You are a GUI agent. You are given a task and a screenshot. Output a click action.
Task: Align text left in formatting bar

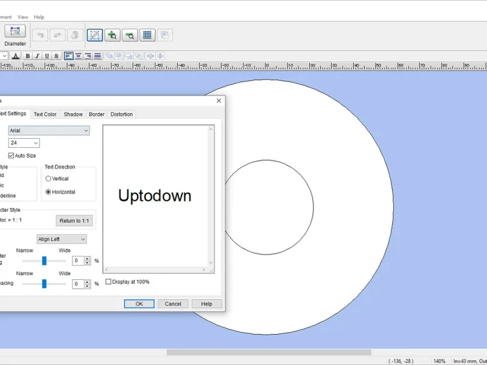coord(68,56)
